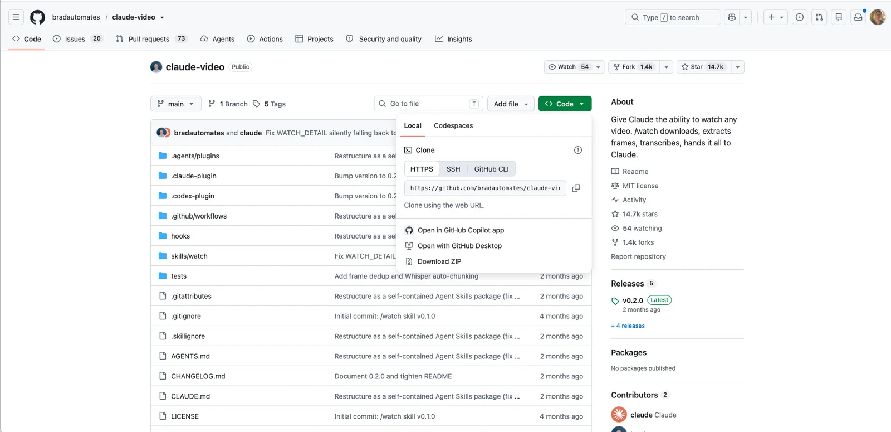Select the SSH clone option

pyautogui.click(x=453, y=169)
